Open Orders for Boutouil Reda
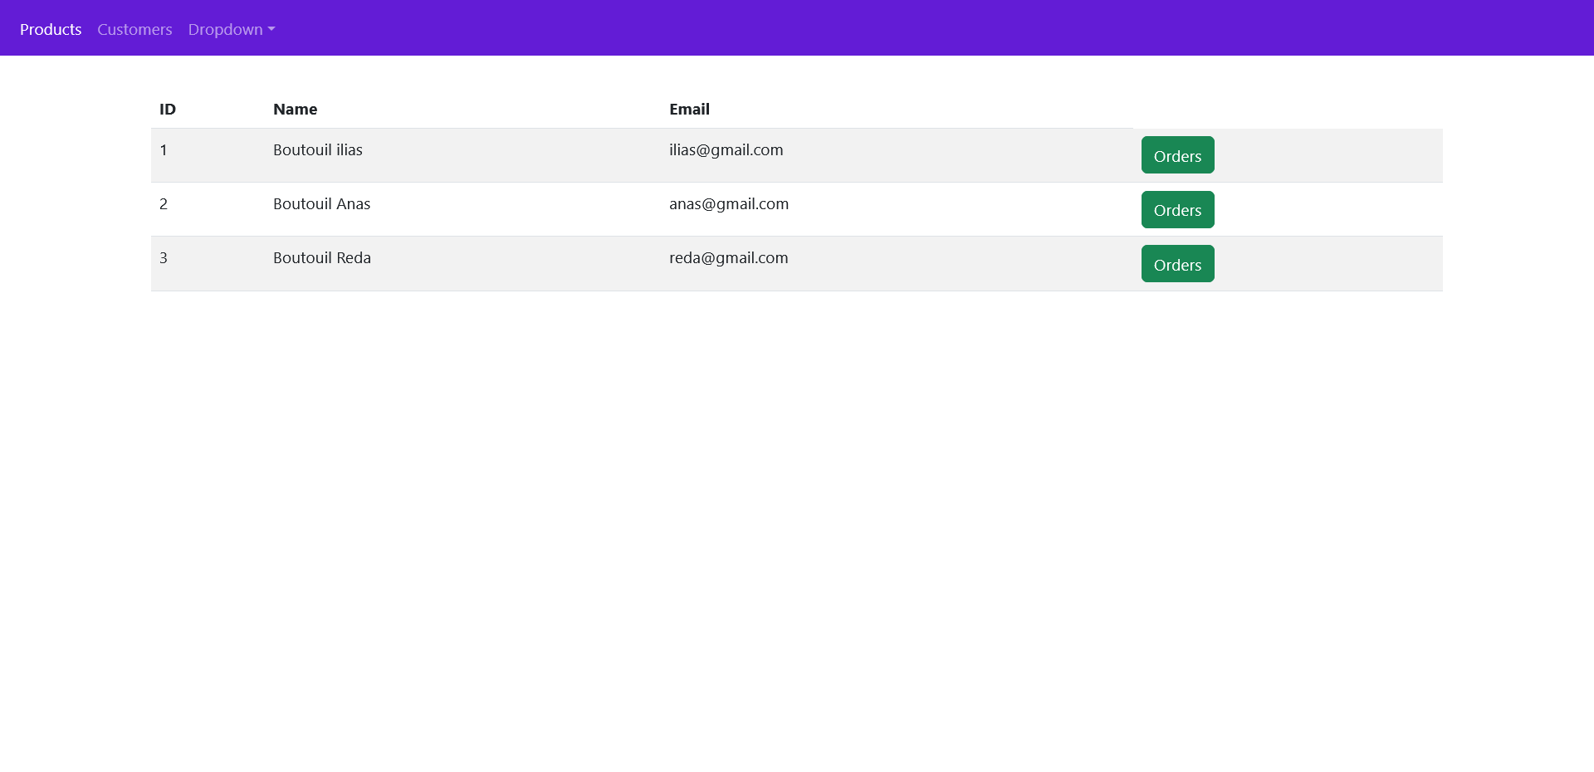The image size is (1594, 772). (x=1177, y=263)
